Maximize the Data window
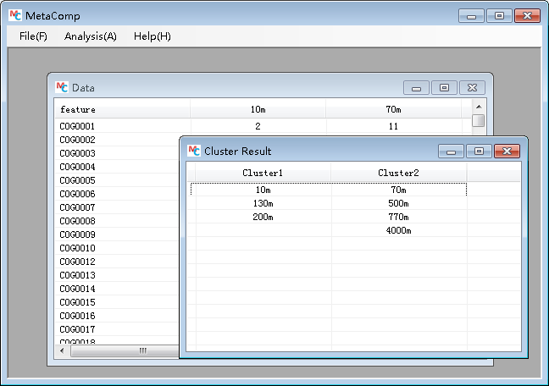The height and width of the screenshot is (386, 549). [x=444, y=87]
